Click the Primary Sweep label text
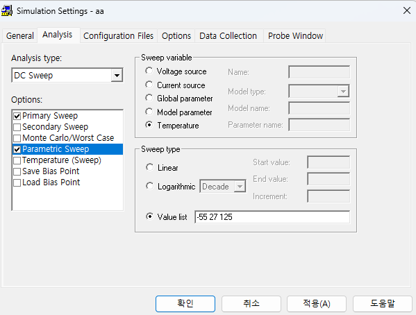The width and height of the screenshot is (416, 315). (x=50, y=116)
